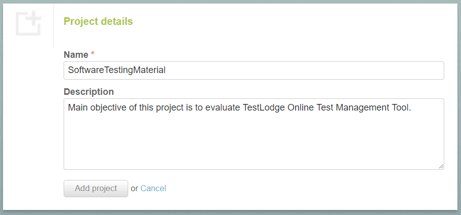Focus the Description text area
This screenshot has height=215, width=461.
[x=254, y=134]
